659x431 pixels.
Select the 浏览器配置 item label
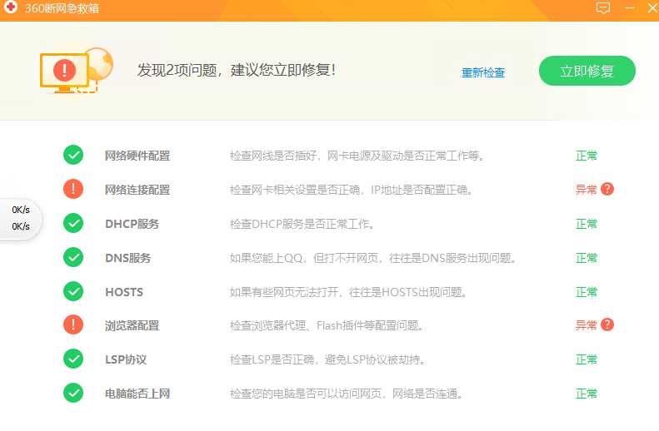click(132, 325)
